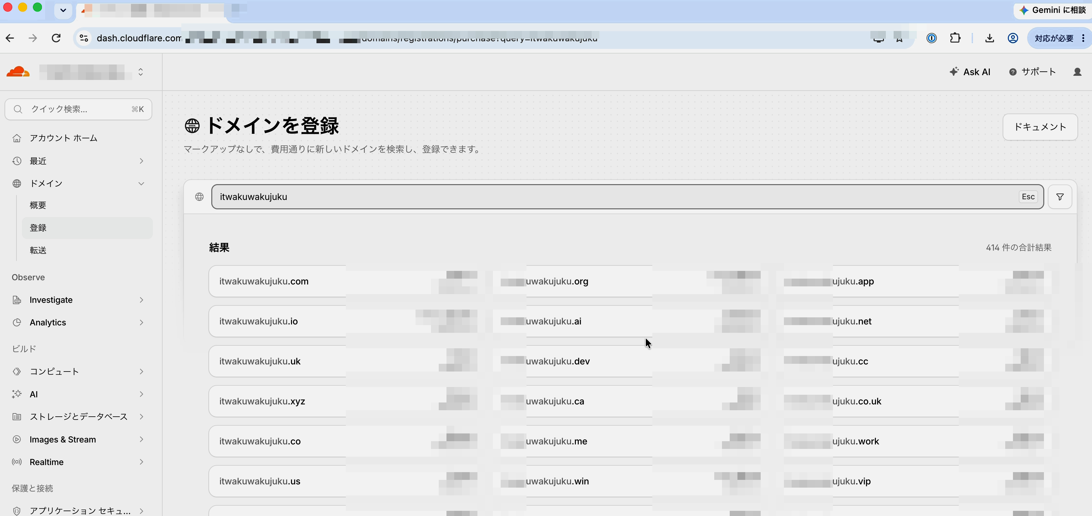The height and width of the screenshot is (516, 1092).
Task: Open the user profile icon
Action: (x=1077, y=72)
